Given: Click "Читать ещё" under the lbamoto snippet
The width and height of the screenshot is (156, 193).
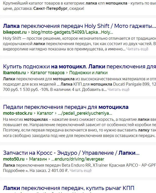Looking at the screenshot, I should tap(118, 89).
